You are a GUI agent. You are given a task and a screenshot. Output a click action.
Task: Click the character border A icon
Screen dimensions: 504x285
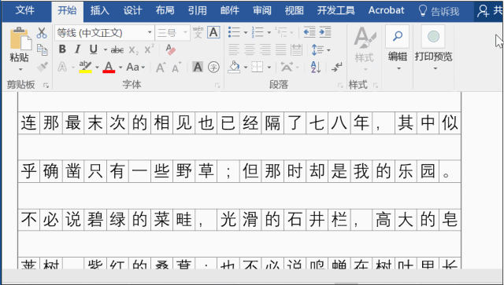(x=213, y=33)
